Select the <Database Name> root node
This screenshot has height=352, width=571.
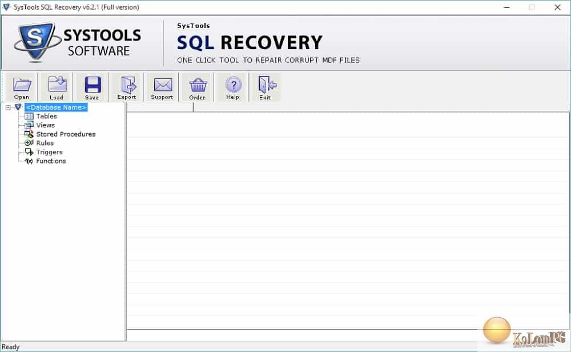pos(56,107)
